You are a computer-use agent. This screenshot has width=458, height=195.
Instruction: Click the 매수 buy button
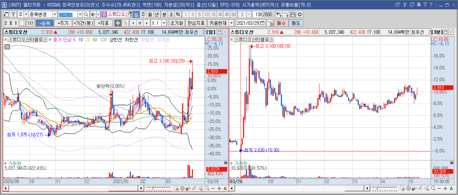[x=281, y=23]
